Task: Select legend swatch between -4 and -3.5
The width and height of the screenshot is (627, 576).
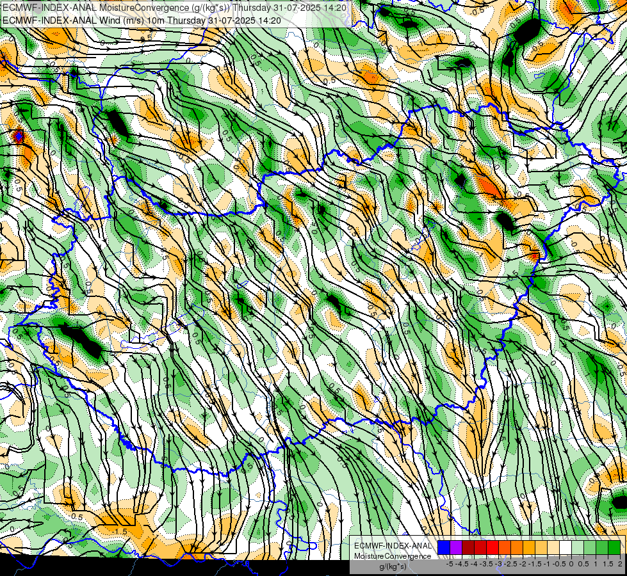Action: coord(480,547)
